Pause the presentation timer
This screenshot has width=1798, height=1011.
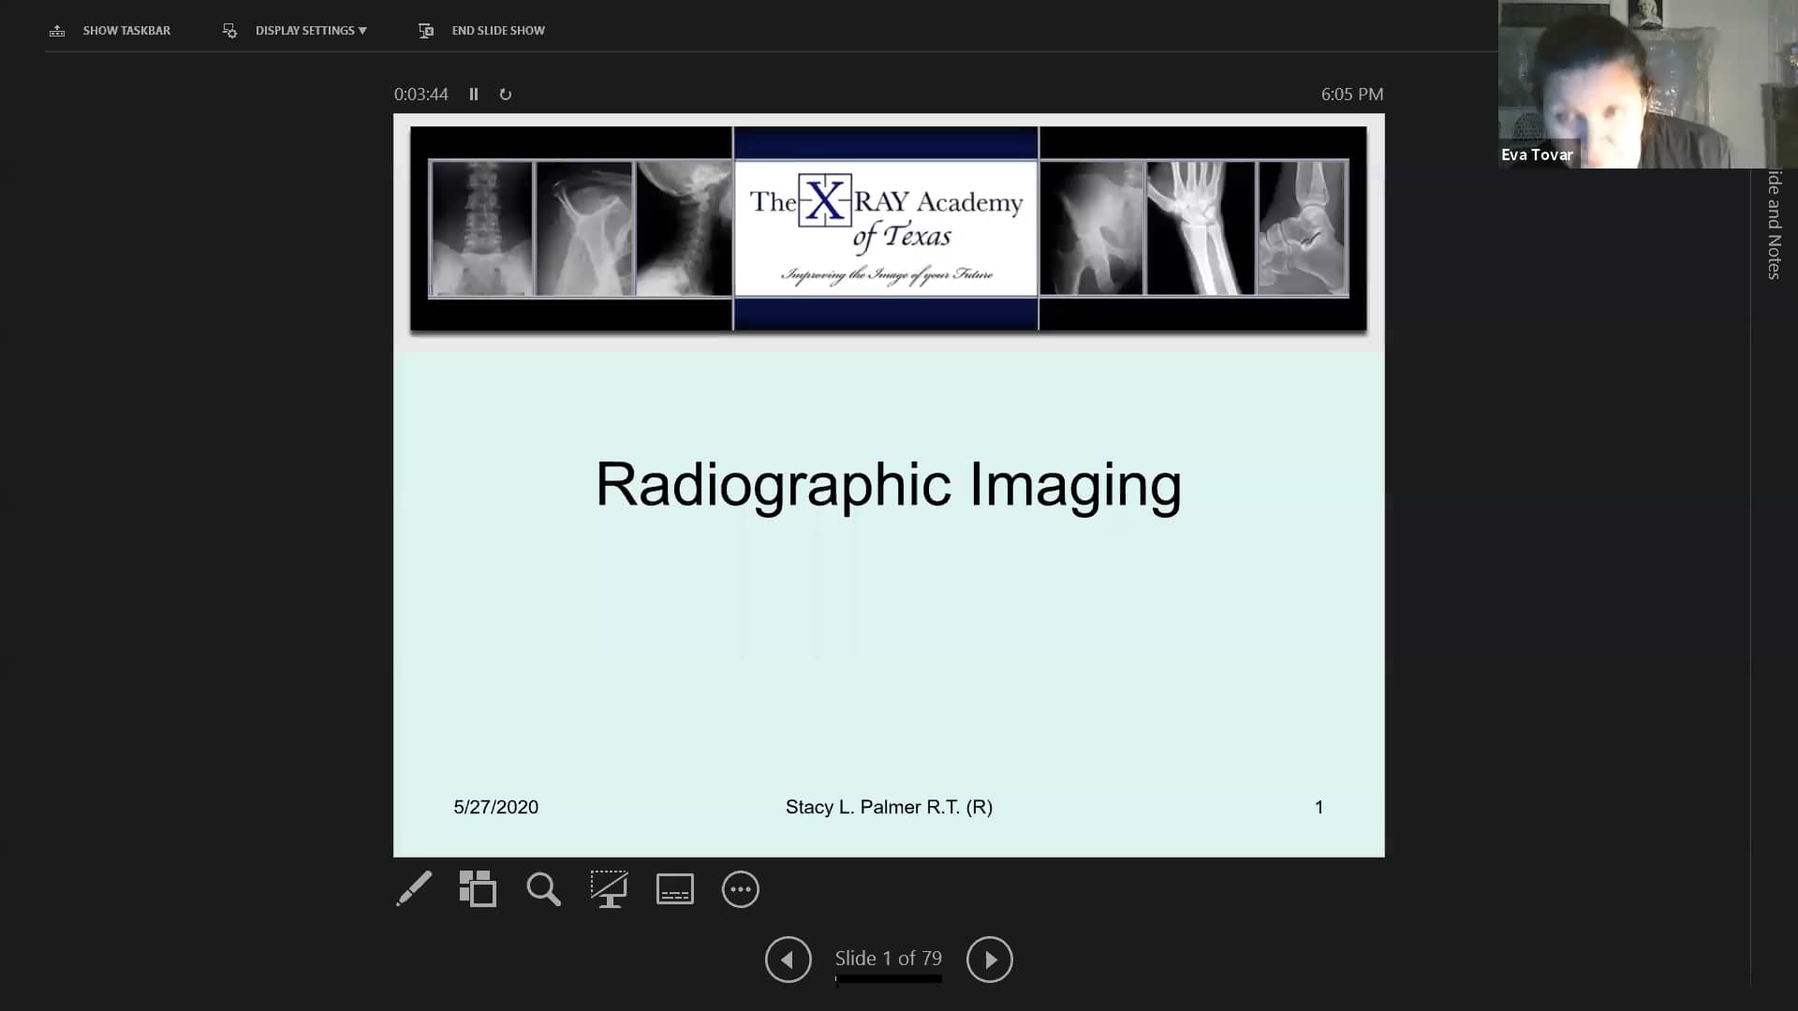tap(474, 94)
